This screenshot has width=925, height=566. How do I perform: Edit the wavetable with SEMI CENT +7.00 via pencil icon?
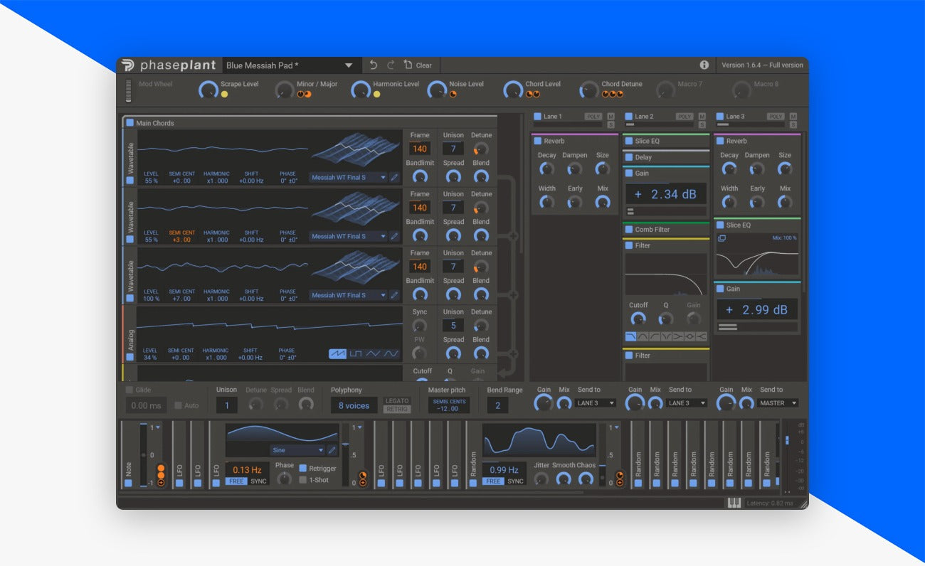pos(394,295)
